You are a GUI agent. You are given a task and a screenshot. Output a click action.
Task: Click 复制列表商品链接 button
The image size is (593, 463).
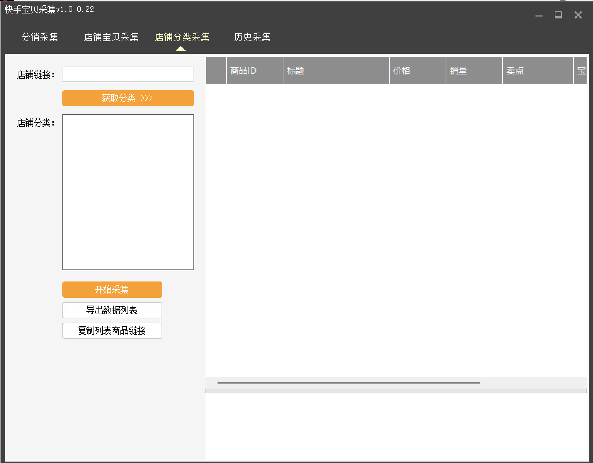tap(112, 331)
